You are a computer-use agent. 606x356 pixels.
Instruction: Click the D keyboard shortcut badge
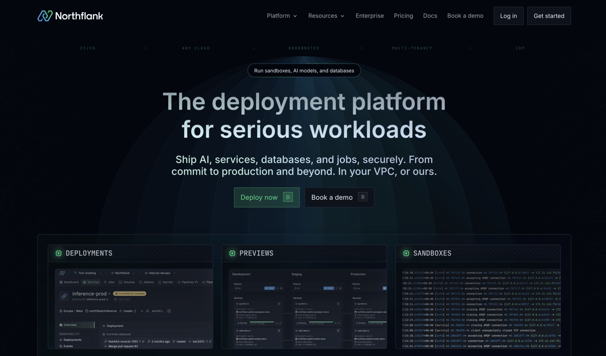[288, 197]
